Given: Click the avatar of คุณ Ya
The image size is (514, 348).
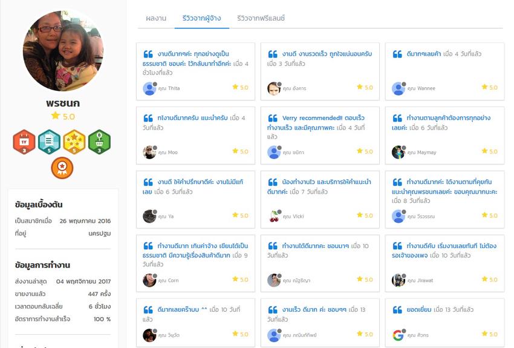Looking at the screenshot, I should click(x=149, y=217).
